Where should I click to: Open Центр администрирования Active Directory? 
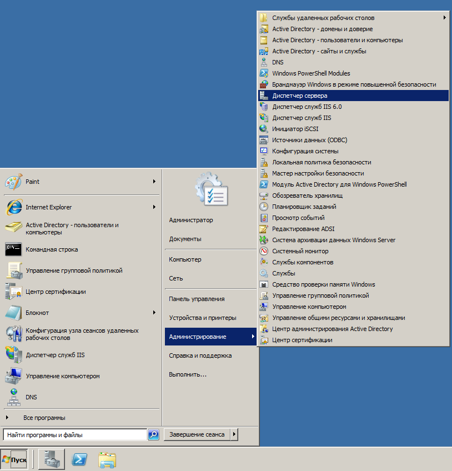click(x=354, y=329)
